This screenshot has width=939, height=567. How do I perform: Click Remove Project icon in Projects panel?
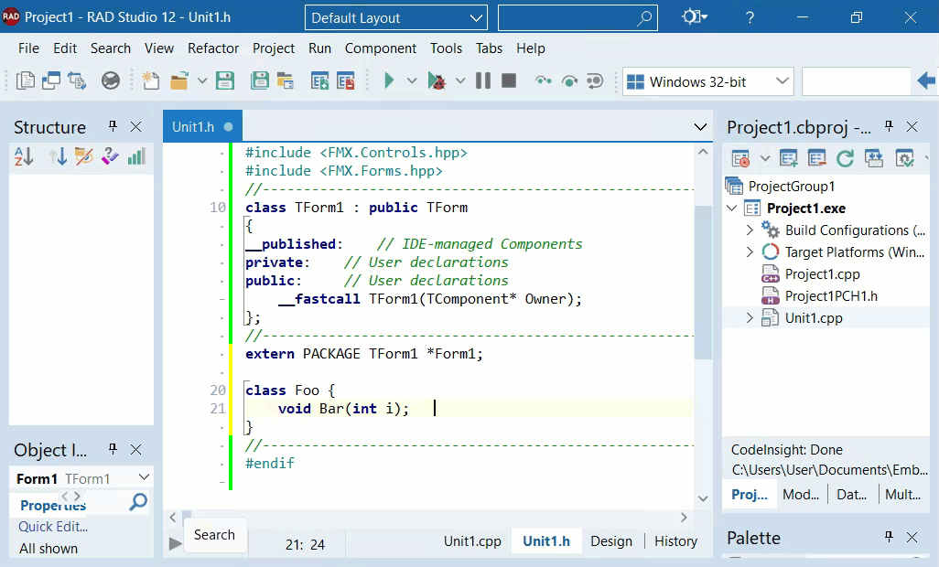click(817, 158)
